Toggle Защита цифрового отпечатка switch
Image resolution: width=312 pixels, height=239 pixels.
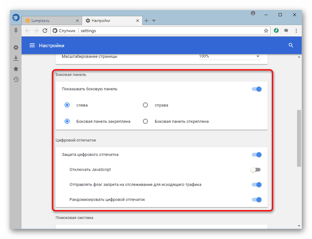click(257, 155)
